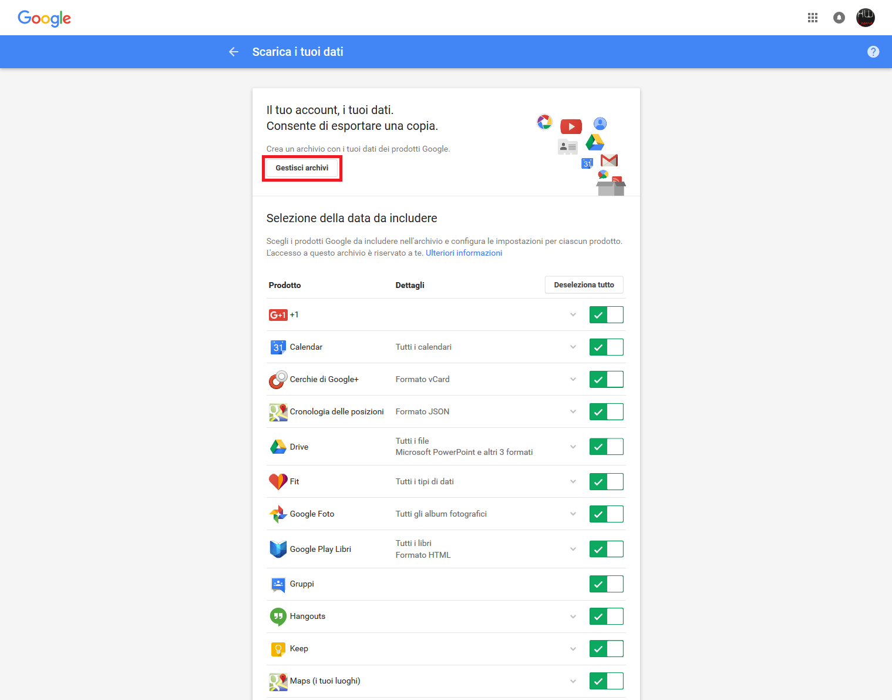
Task: Click the Google Play Libri icon
Action: pos(278,549)
